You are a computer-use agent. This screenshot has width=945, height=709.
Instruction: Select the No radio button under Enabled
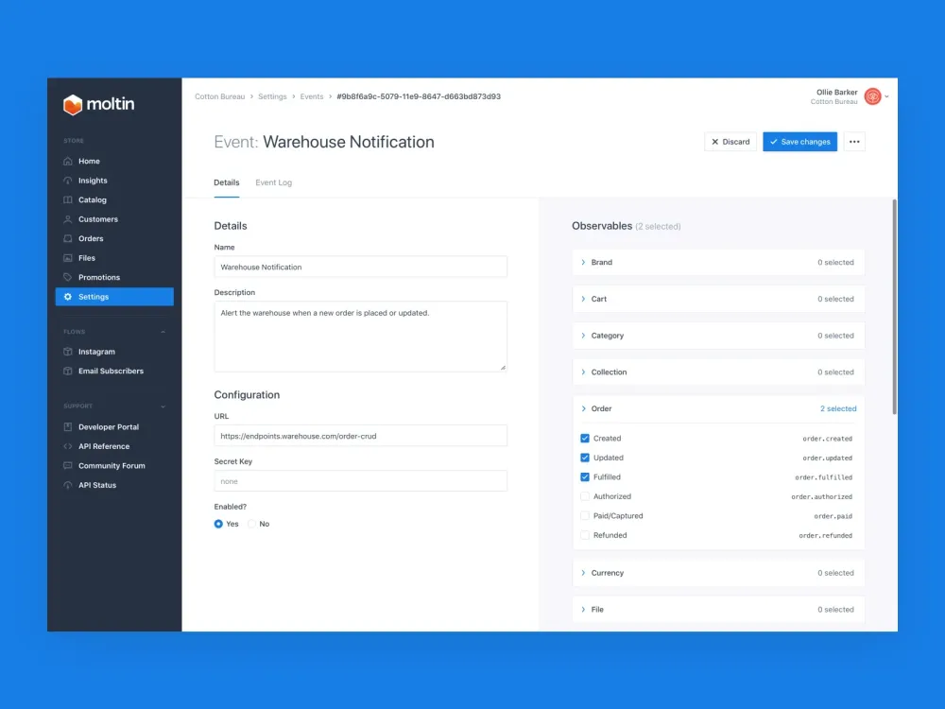click(251, 524)
